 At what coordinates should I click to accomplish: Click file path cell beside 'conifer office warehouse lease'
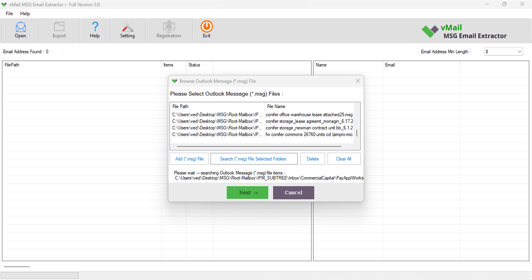coord(217,115)
